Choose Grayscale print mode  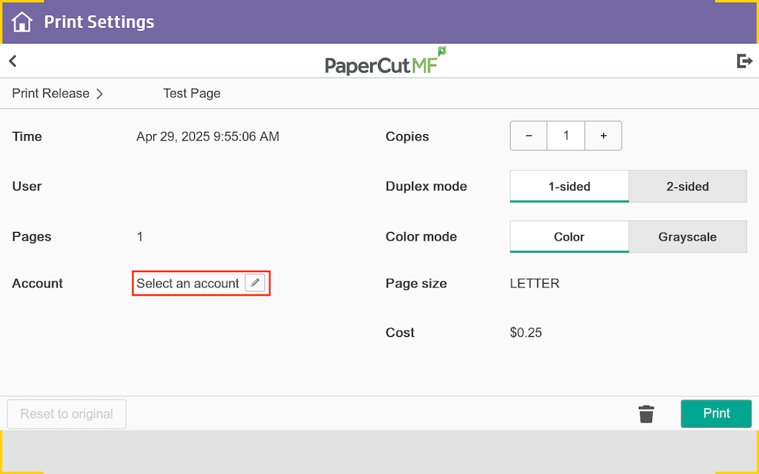[688, 237]
